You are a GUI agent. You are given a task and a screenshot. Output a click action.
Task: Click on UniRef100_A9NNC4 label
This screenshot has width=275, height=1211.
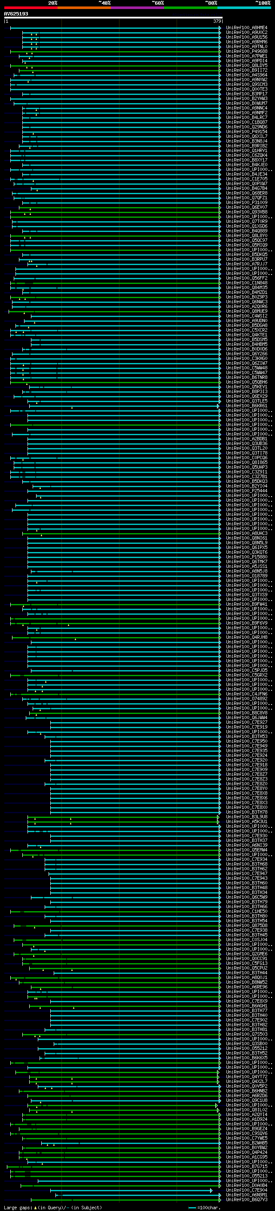click(246, 108)
